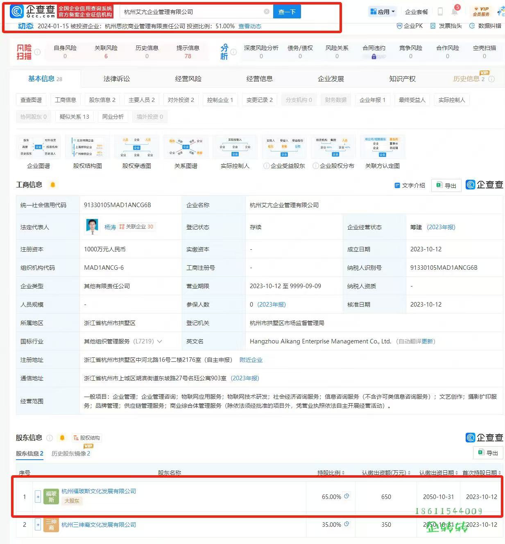Click 导出 button in 股东信息 section
505x544 pixels.
(488, 453)
